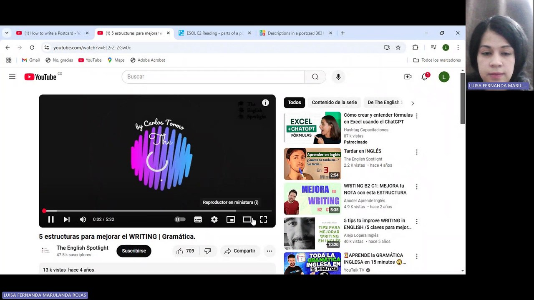Open options for APRENDE LA GRAMÁTICA video
The image size is (534, 300).
tap(416, 256)
